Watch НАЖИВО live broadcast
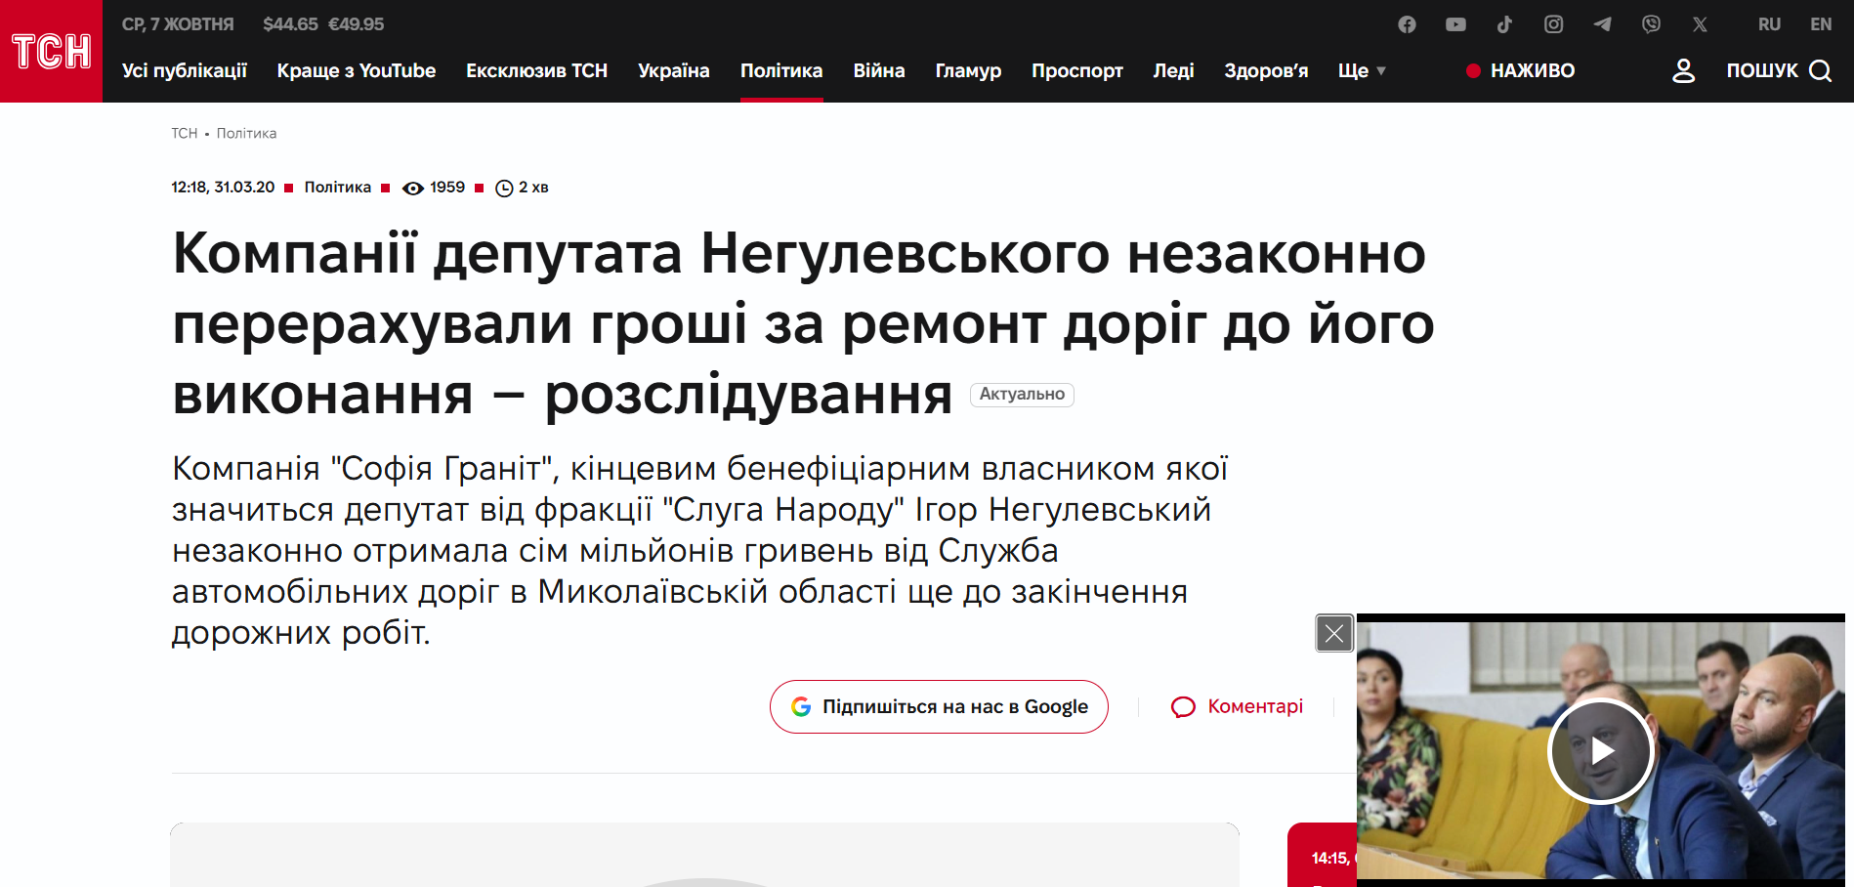Image resolution: width=1854 pixels, height=887 pixels. [x=1521, y=70]
